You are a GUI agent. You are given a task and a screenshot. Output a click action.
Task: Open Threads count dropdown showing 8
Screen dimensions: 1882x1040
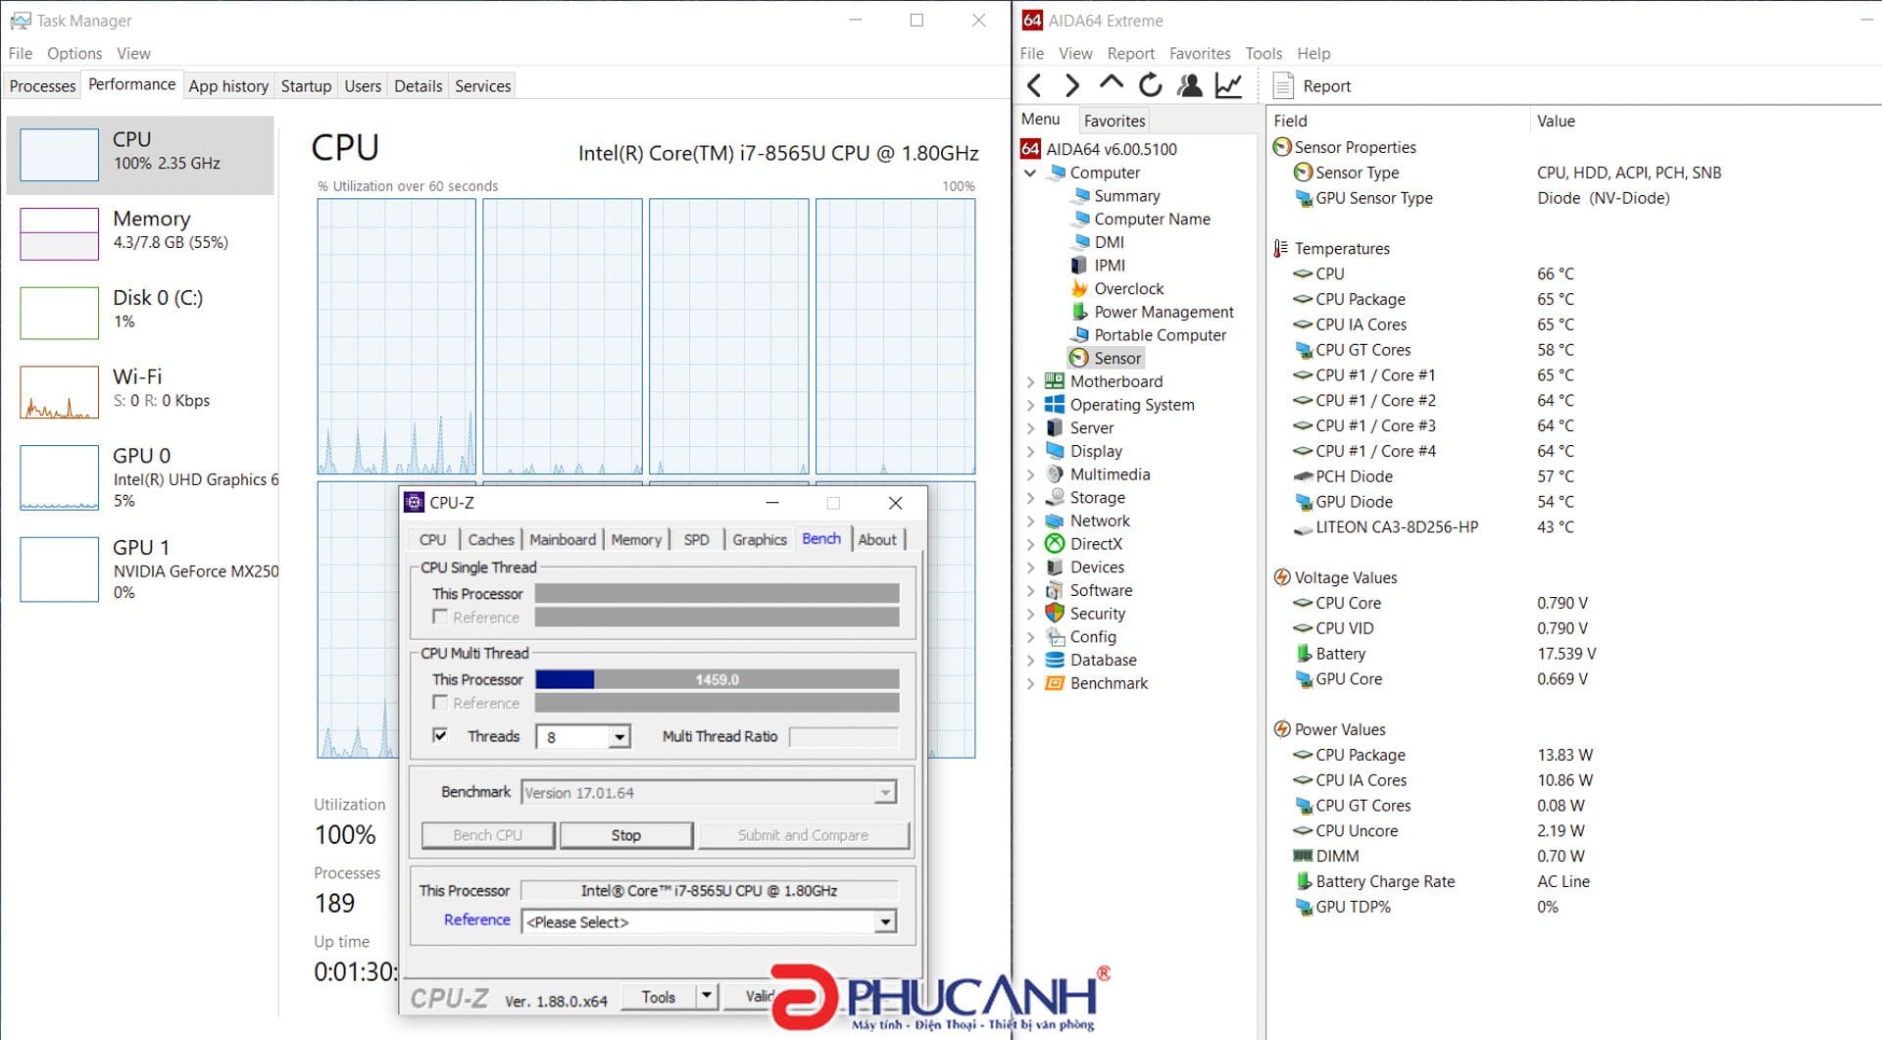click(619, 737)
